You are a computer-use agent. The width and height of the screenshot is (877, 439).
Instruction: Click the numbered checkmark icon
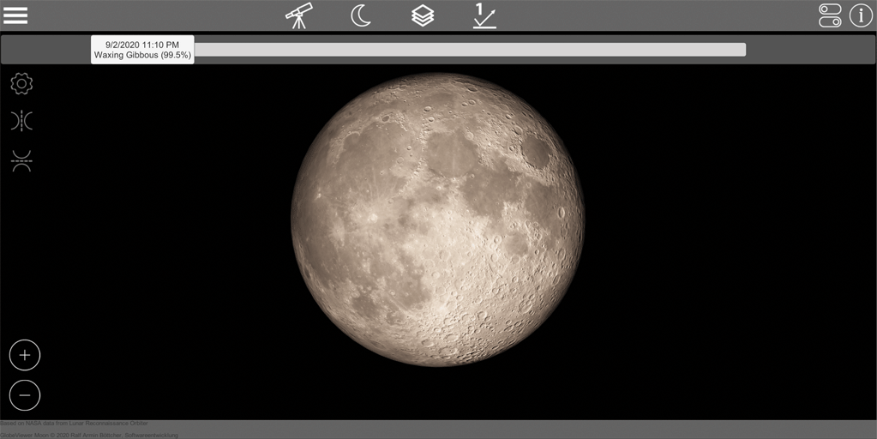click(x=484, y=15)
